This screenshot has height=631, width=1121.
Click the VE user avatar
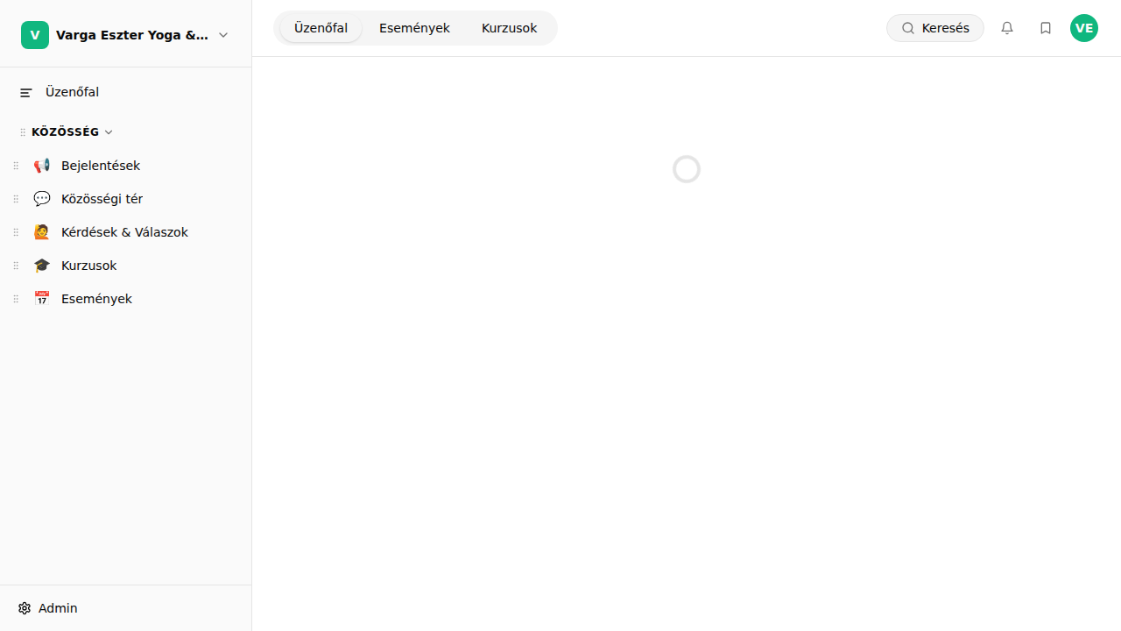[x=1084, y=28]
